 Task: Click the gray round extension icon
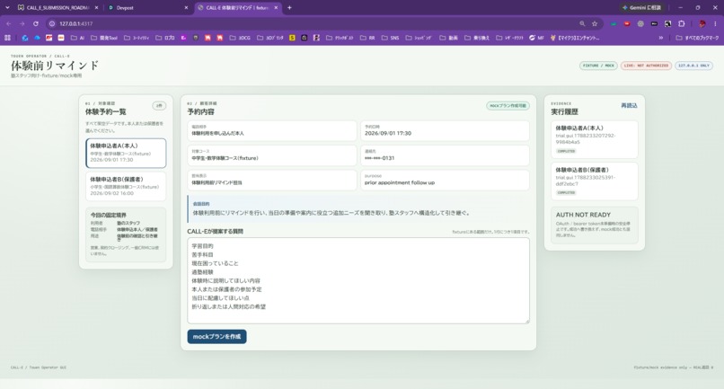[x=640, y=23]
